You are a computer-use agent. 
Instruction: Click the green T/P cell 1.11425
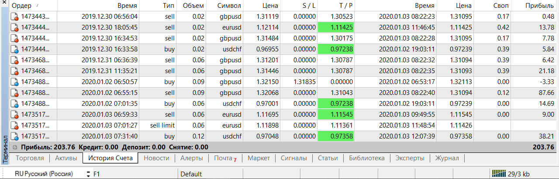coord(337,27)
